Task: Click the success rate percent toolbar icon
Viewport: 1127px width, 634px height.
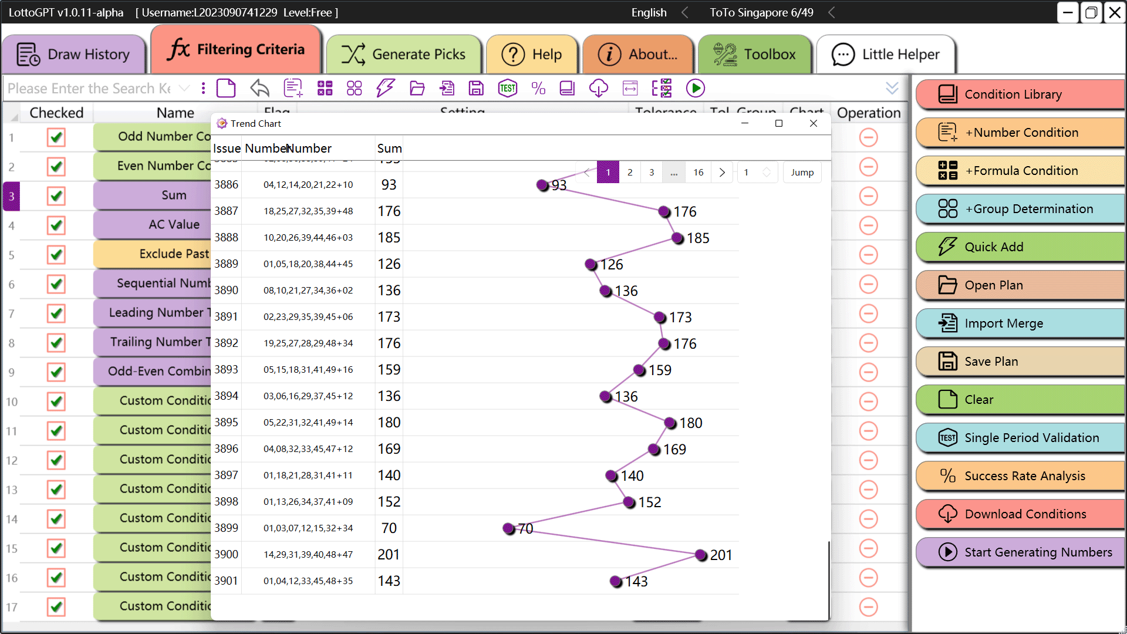Action: (x=538, y=89)
